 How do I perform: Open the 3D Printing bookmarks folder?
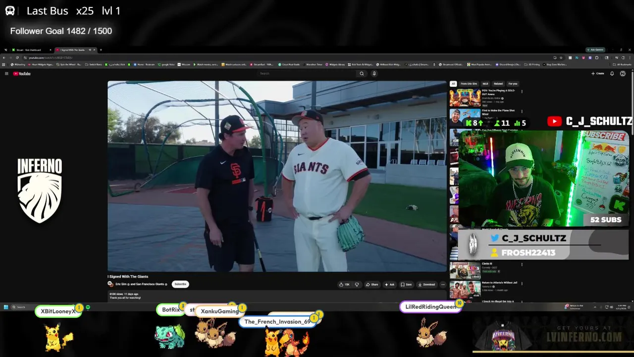click(x=533, y=64)
